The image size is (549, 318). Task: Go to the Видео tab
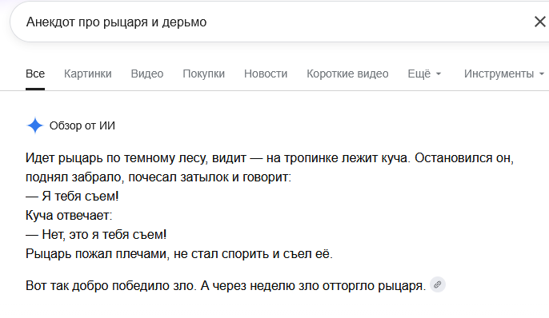tap(147, 74)
